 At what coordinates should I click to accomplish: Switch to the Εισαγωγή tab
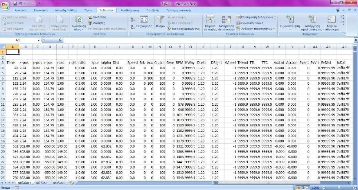pos(40,11)
